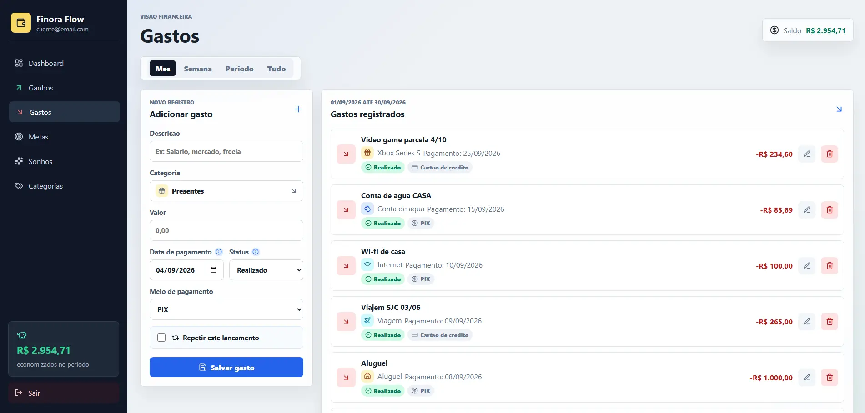Viewport: 865px width, 413px height.
Task: Click the PIX tag on Wi-fi de casa card
Action: coord(421,279)
